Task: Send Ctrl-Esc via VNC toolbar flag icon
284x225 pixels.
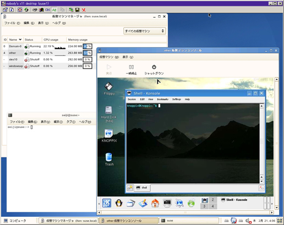Action: click(x=41, y=10)
